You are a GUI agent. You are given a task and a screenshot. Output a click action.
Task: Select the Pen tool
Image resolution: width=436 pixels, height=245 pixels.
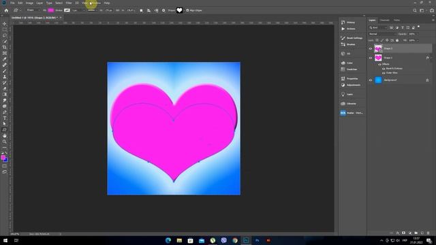(5, 112)
